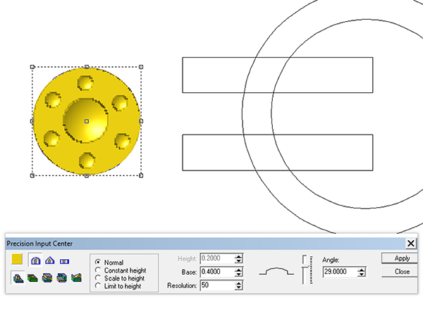Choose the create new relief icon
Viewport: 423px width, 312px height.
click(x=18, y=277)
